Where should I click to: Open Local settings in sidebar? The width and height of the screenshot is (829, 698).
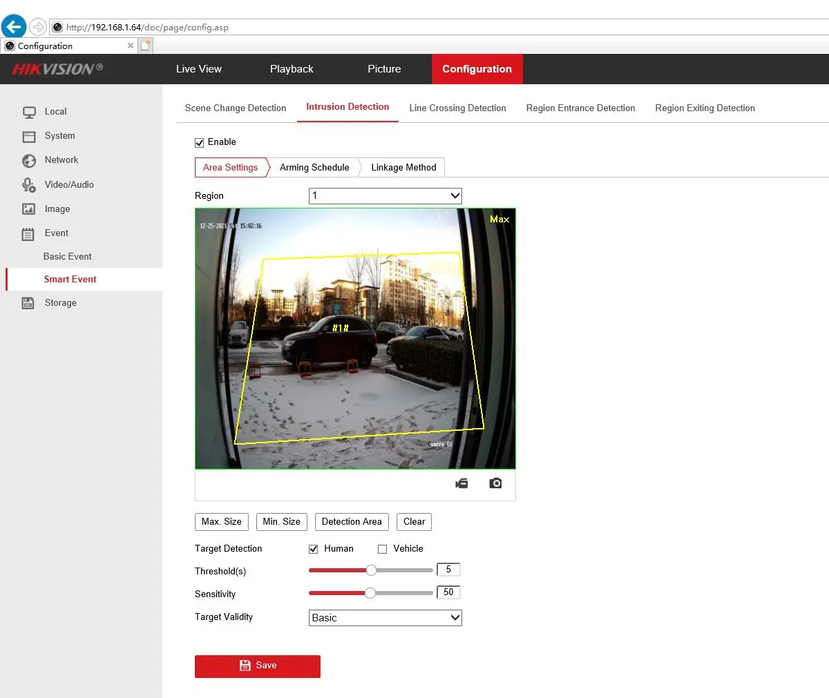pos(55,112)
